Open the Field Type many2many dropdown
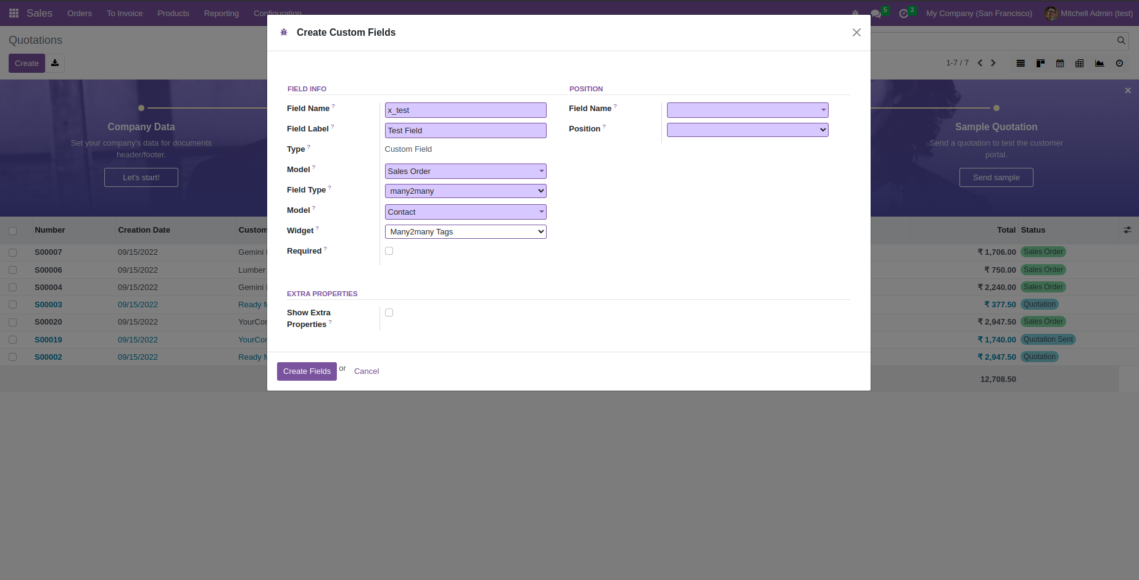The height and width of the screenshot is (580, 1139). click(x=465, y=191)
